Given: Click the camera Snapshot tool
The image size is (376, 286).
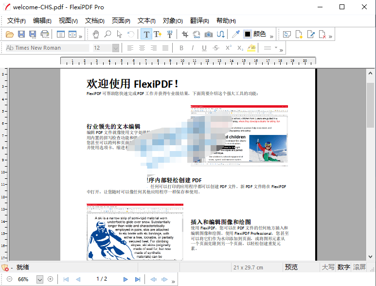Looking at the screenshot, I should 208,35.
